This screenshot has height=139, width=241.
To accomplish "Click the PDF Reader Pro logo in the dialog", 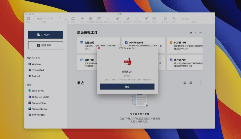I will [x=127, y=61].
